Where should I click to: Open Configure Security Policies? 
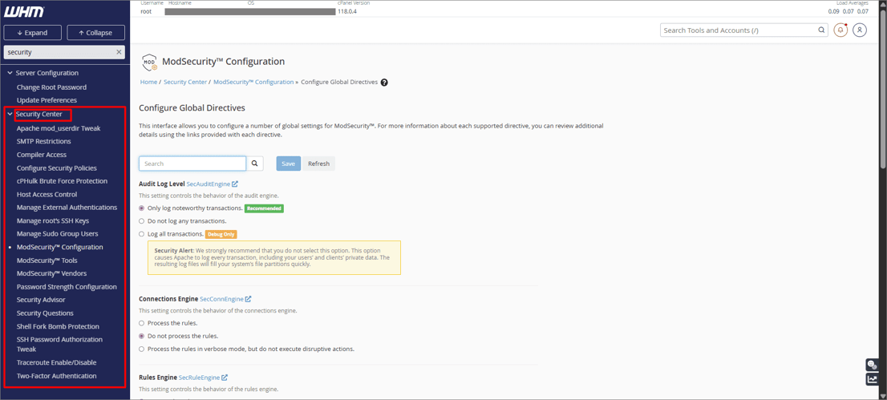[x=57, y=168]
